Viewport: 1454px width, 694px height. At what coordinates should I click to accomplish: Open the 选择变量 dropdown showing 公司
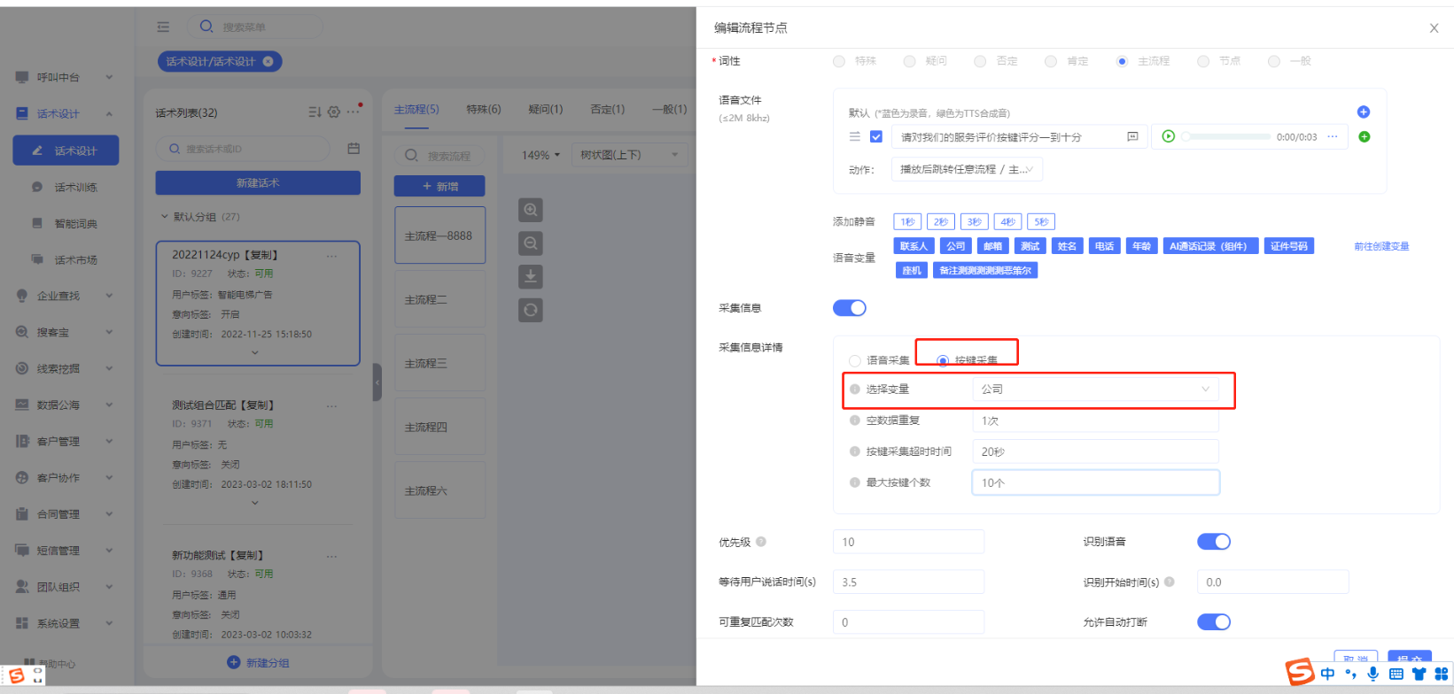tap(1094, 389)
